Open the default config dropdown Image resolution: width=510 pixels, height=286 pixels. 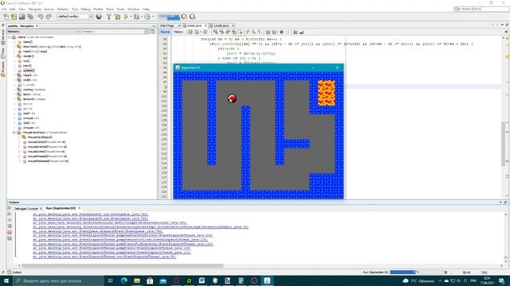click(x=75, y=17)
